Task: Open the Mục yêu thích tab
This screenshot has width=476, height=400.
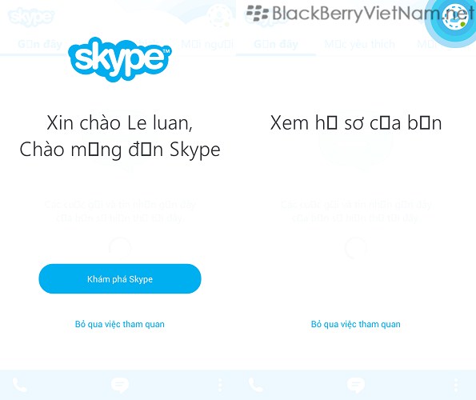Action: click(x=359, y=44)
